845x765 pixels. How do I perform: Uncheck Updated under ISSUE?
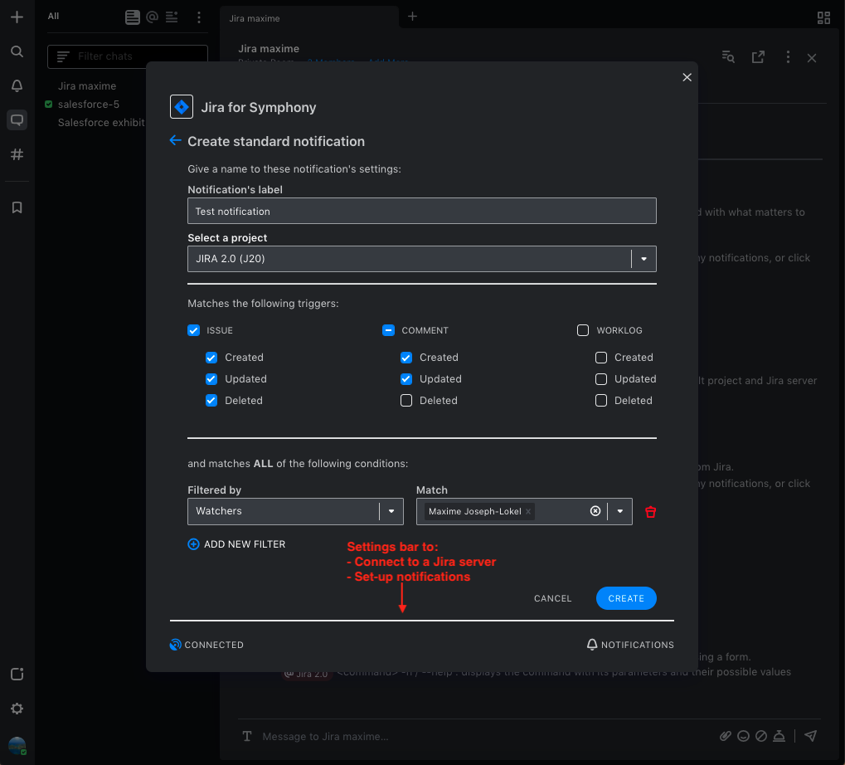pyautogui.click(x=211, y=379)
